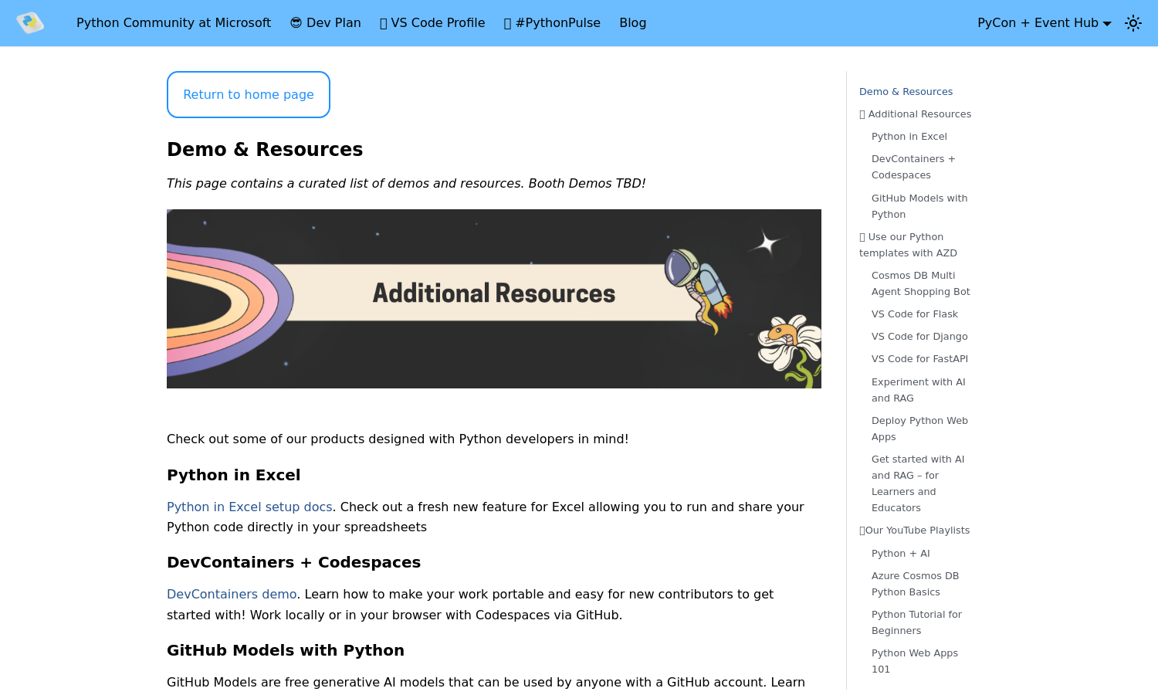
Task: Select Our YouTube Playlists sidebar entry
Action: click(916, 531)
